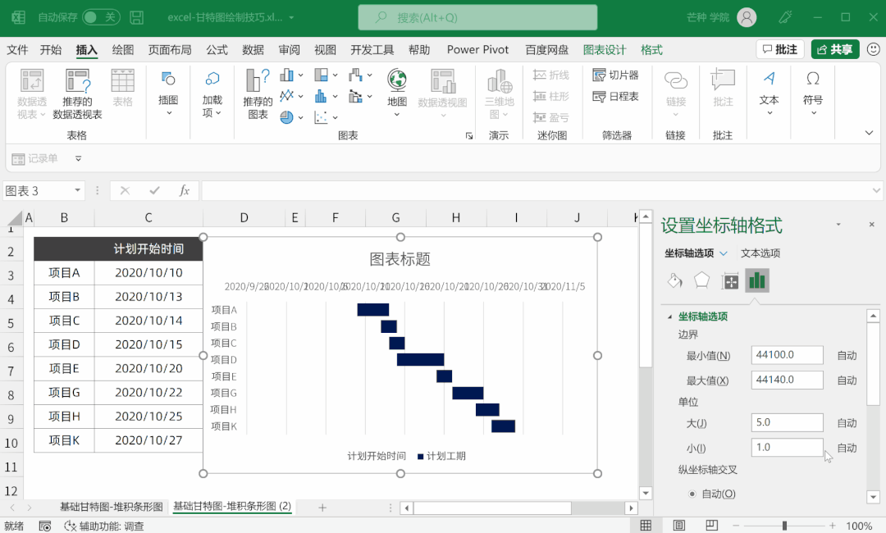Switch to 文本选项 in format pane
This screenshot has width=886, height=533.
pos(760,253)
